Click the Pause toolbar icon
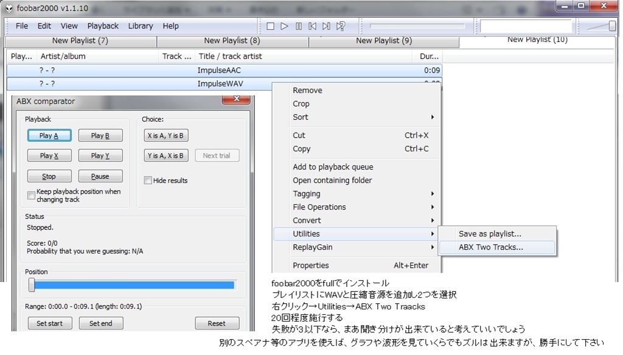623x355 pixels. (299, 26)
